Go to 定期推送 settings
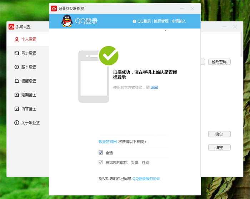Screen dimensions: 250x199 point(28,95)
